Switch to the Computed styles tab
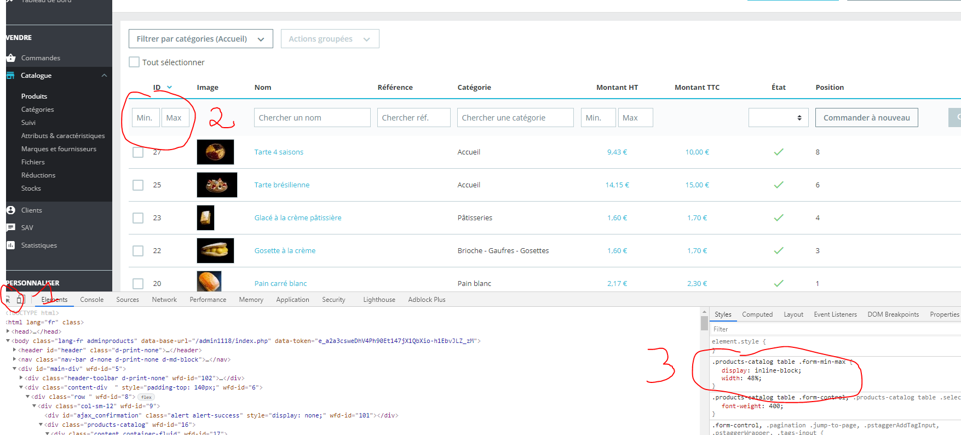The image size is (961, 435). click(757, 314)
